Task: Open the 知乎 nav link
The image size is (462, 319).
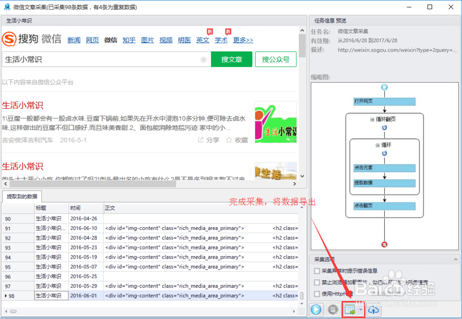Action: 129,40
